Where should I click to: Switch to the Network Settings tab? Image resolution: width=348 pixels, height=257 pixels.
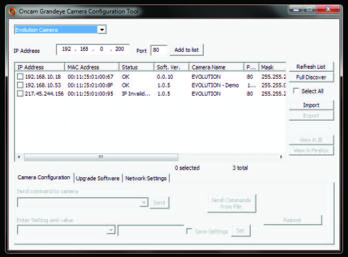coord(146,178)
